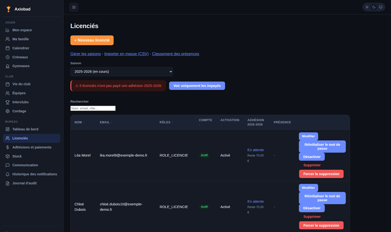Click Modifier for Léa Morel
This screenshot has height=232, width=391.
click(309, 136)
